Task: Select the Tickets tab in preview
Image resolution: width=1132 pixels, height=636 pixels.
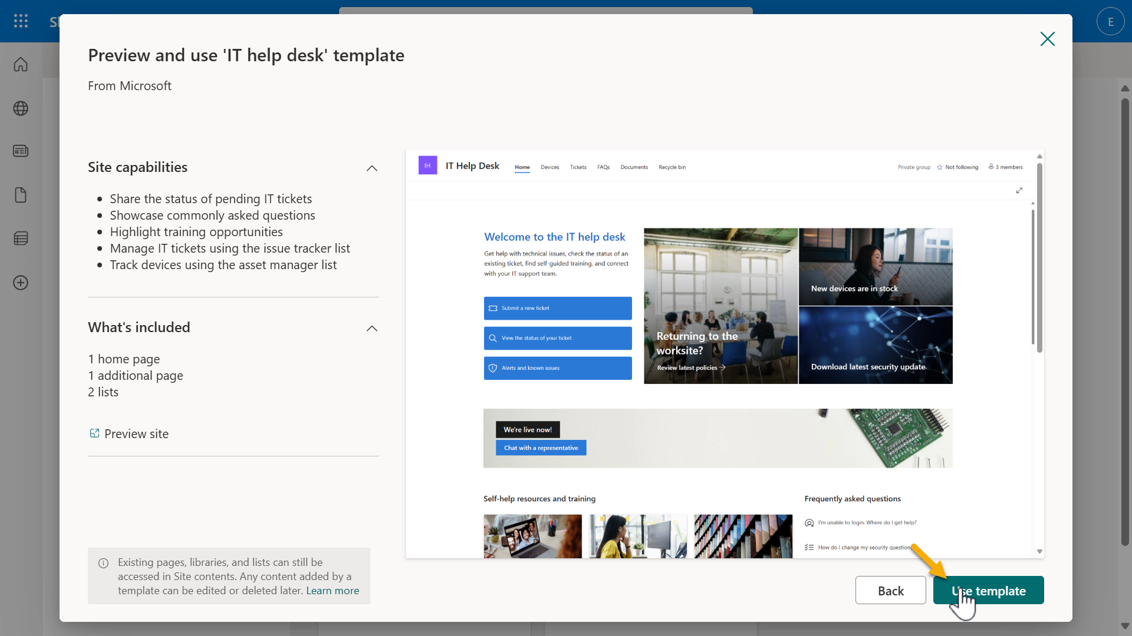Action: click(578, 167)
